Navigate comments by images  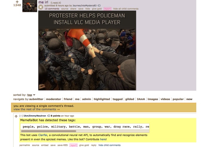(153, 99)
